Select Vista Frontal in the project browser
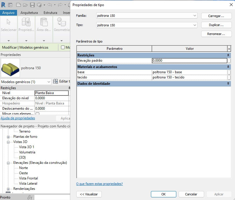 (x=29, y=178)
